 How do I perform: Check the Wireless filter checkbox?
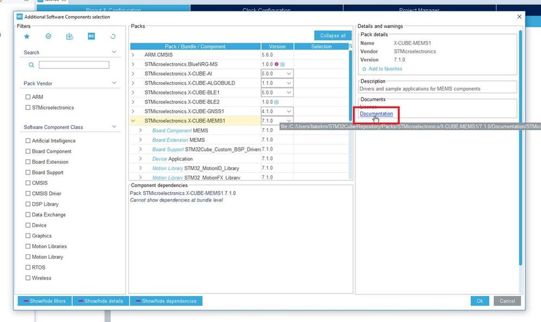[28, 278]
